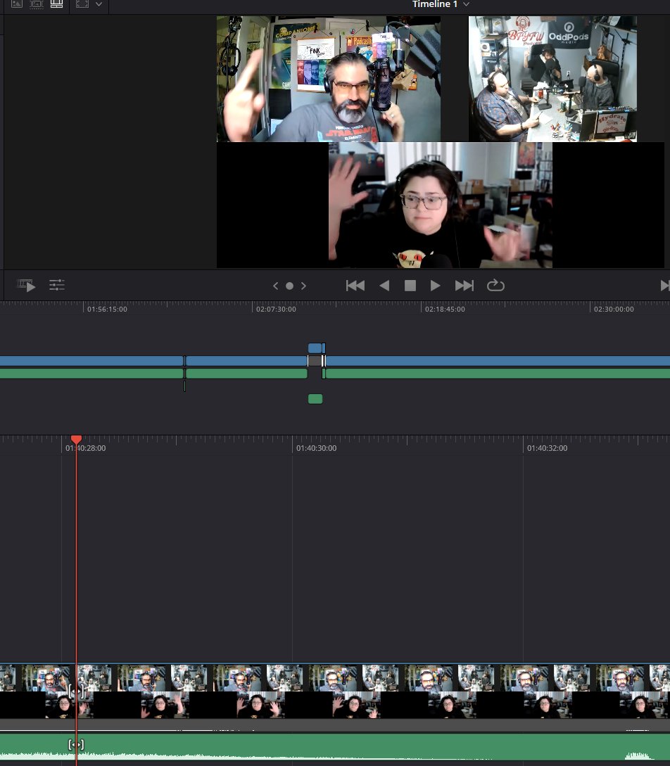Enable loop playback
The width and height of the screenshot is (670, 766).
pyautogui.click(x=495, y=285)
